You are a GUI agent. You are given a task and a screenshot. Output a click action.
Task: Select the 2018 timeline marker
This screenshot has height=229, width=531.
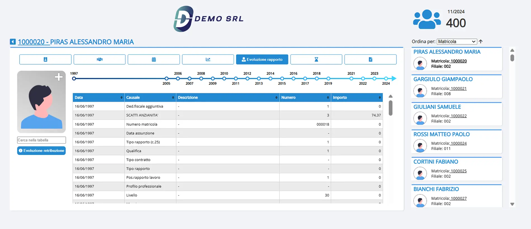click(317, 78)
